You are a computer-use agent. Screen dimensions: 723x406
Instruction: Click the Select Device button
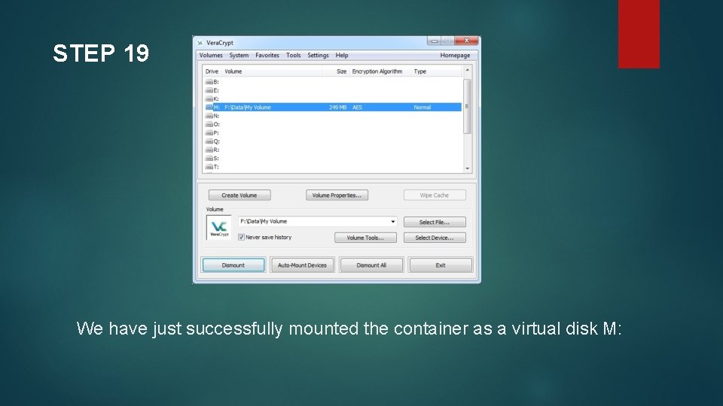pos(435,238)
